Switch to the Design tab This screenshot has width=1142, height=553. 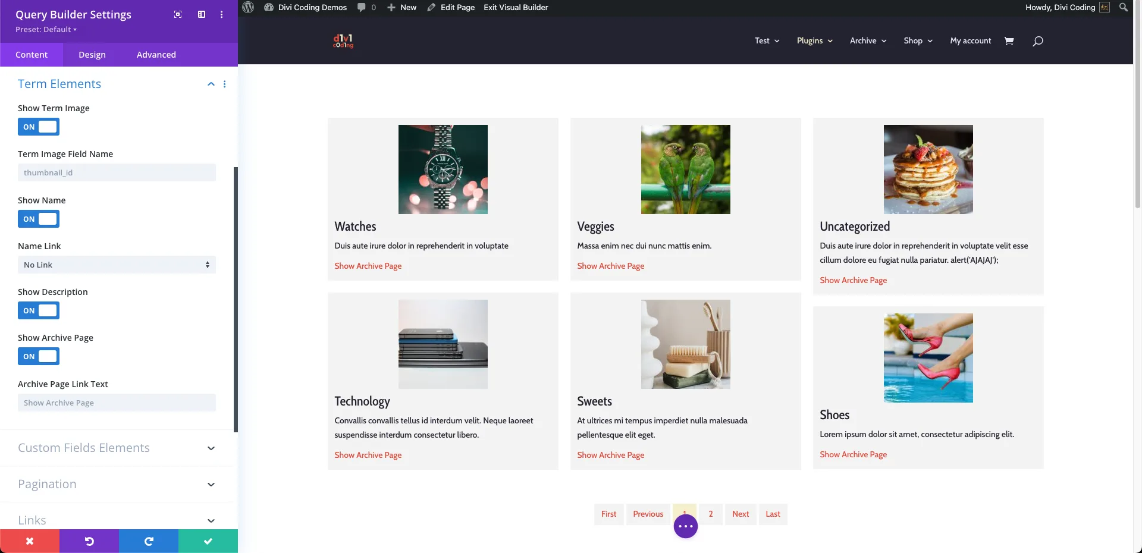click(92, 55)
